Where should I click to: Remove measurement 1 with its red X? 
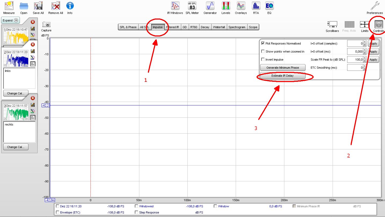coord(33,22)
